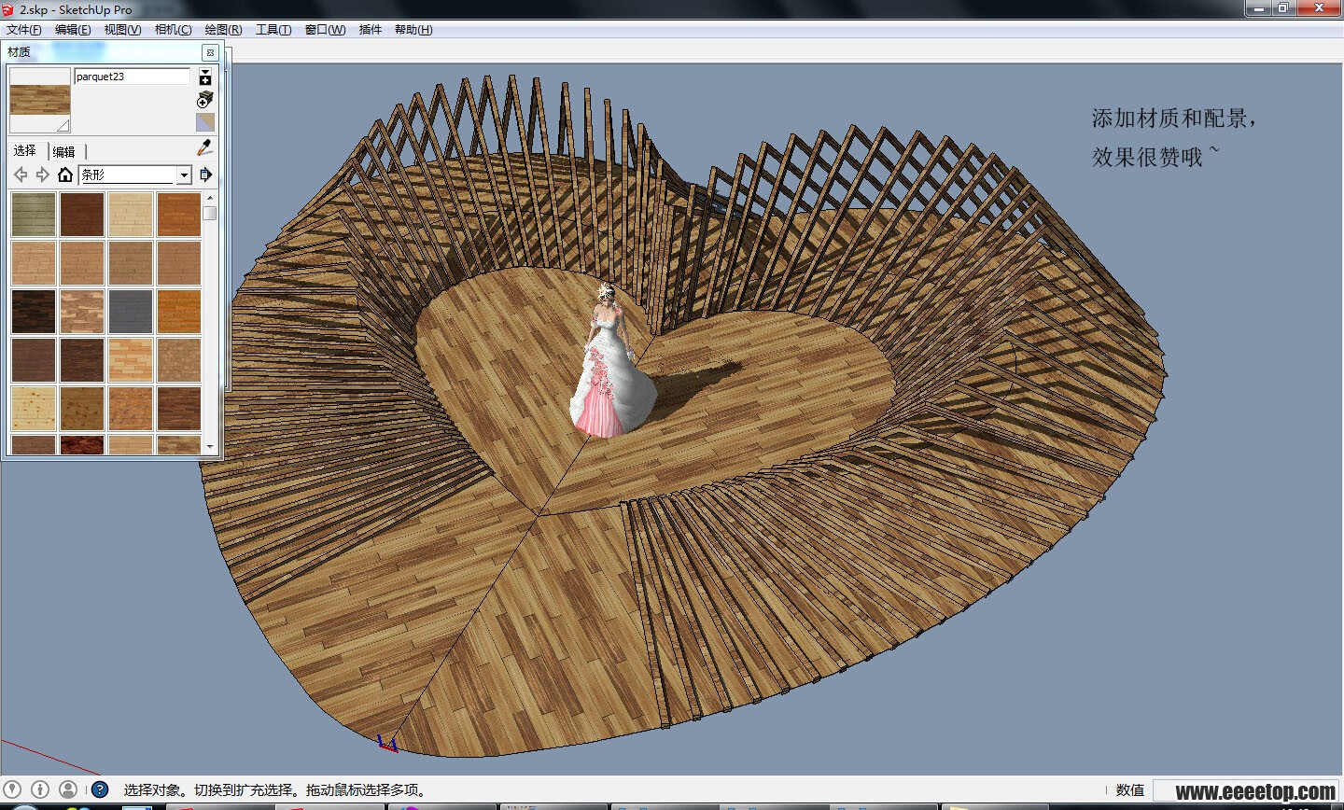Click the current parquet material preview

click(x=40, y=99)
